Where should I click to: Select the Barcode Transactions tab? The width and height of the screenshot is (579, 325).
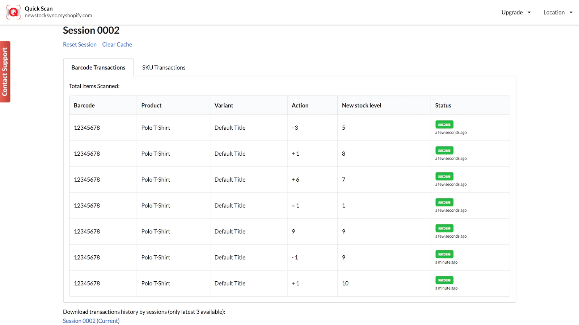[98, 68]
